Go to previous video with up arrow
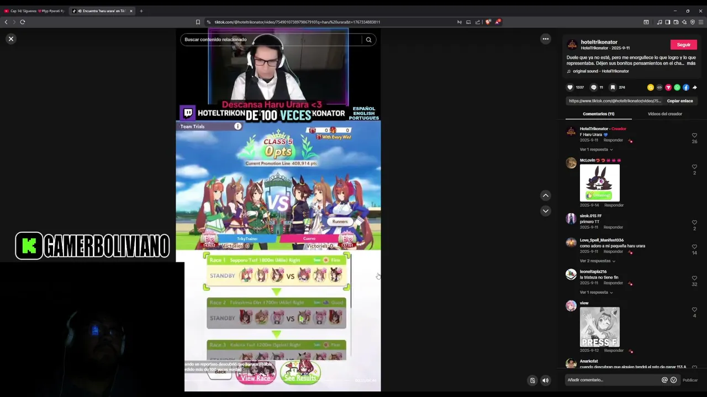This screenshot has height=397, width=707. coord(545,195)
